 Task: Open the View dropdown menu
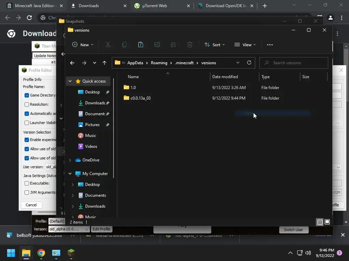pyautogui.click(x=245, y=45)
